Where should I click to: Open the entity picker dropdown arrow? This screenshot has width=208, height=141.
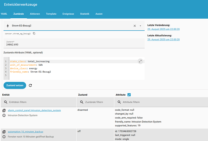point(140,26)
